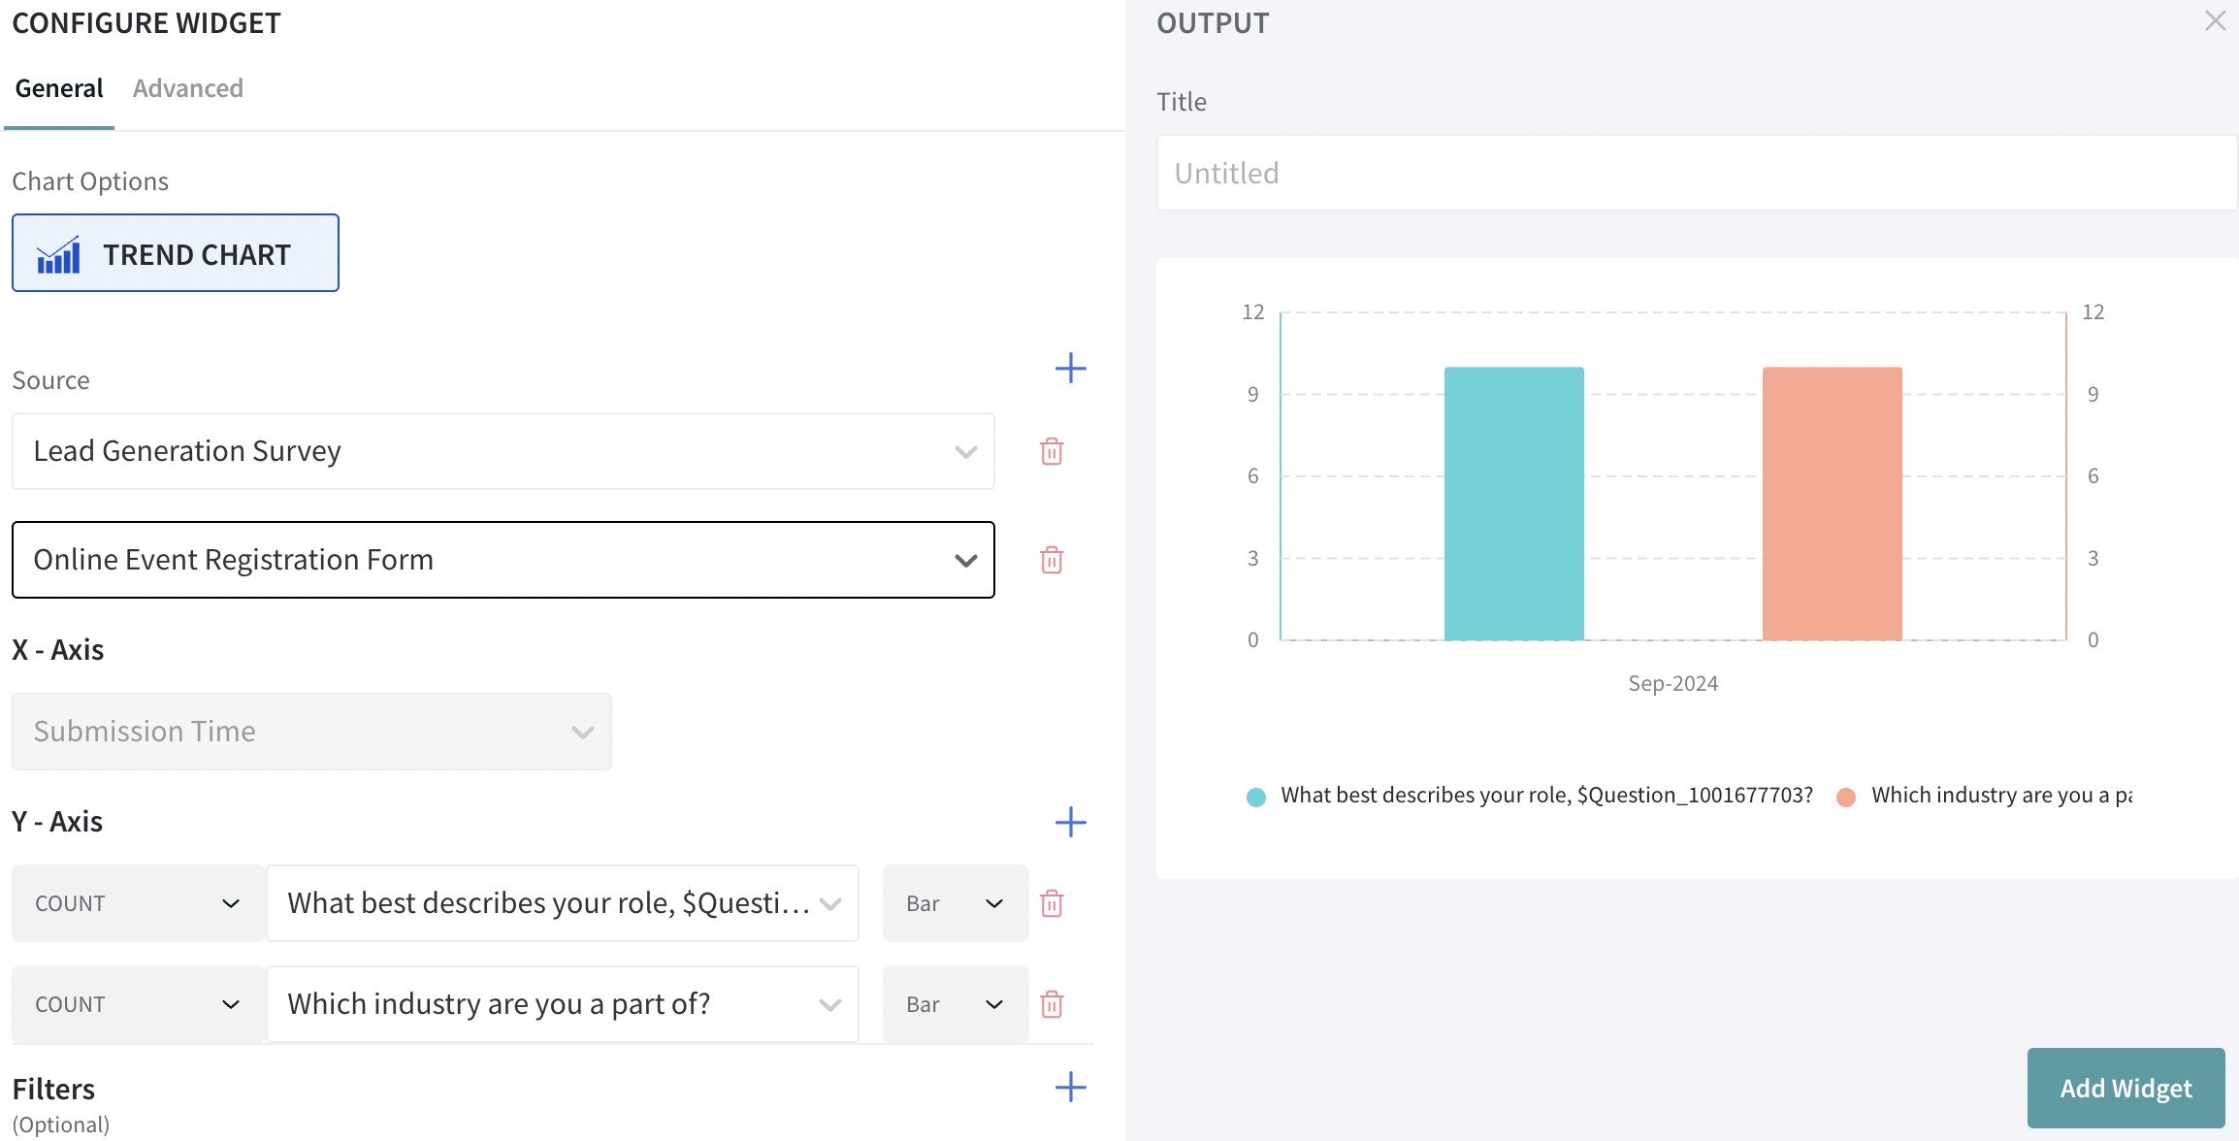Delete the Lead Generation Survey source
Screen dimensions: 2239x1141
point(1052,451)
